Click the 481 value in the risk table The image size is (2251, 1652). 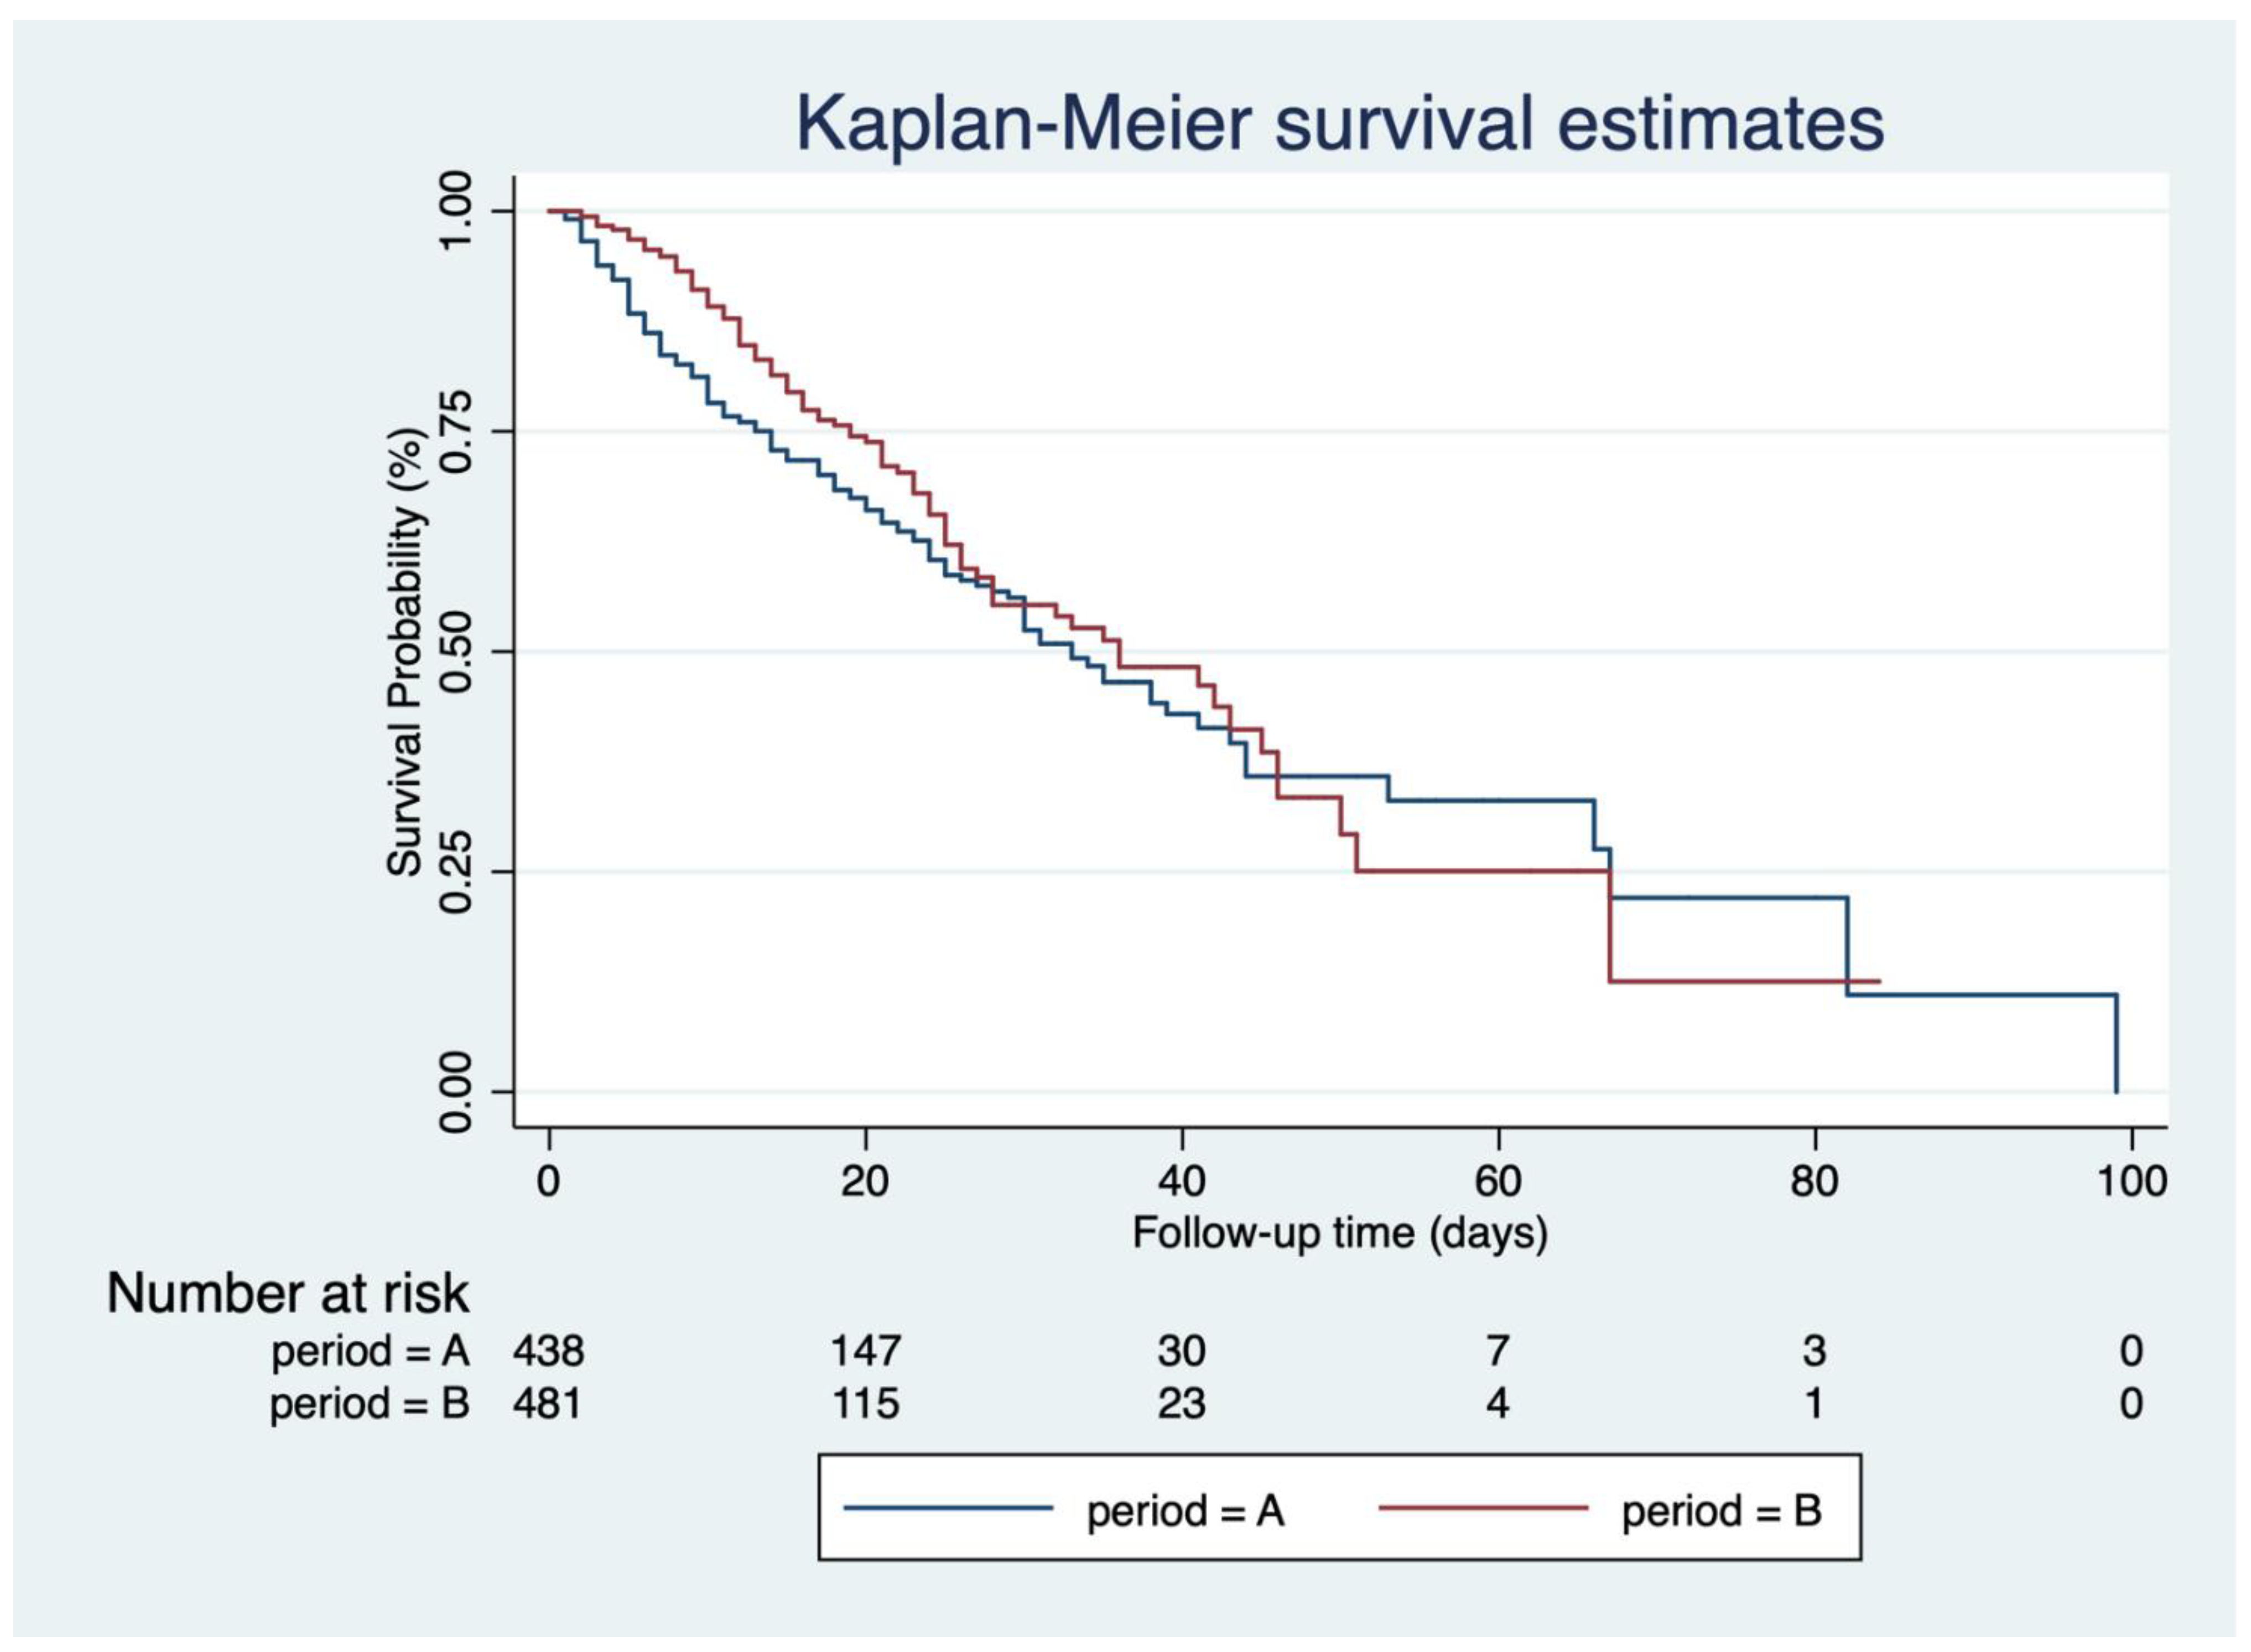(547, 1404)
